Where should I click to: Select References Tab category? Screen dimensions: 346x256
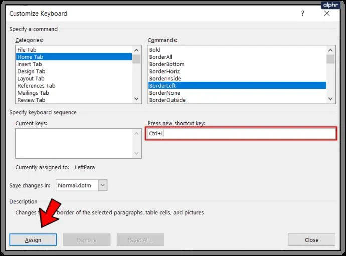(x=74, y=86)
